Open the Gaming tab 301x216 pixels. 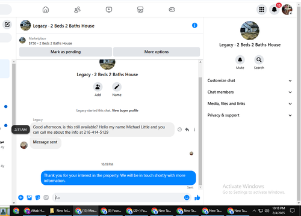point(172,10)
